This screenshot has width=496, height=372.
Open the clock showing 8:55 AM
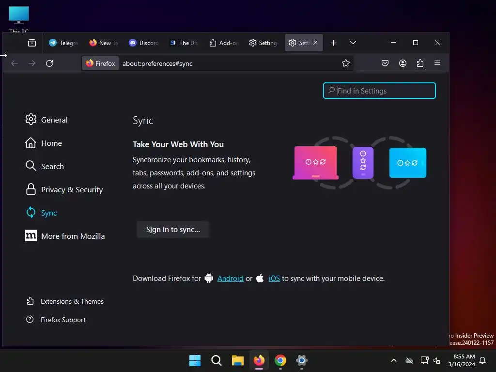coord(462,360)
